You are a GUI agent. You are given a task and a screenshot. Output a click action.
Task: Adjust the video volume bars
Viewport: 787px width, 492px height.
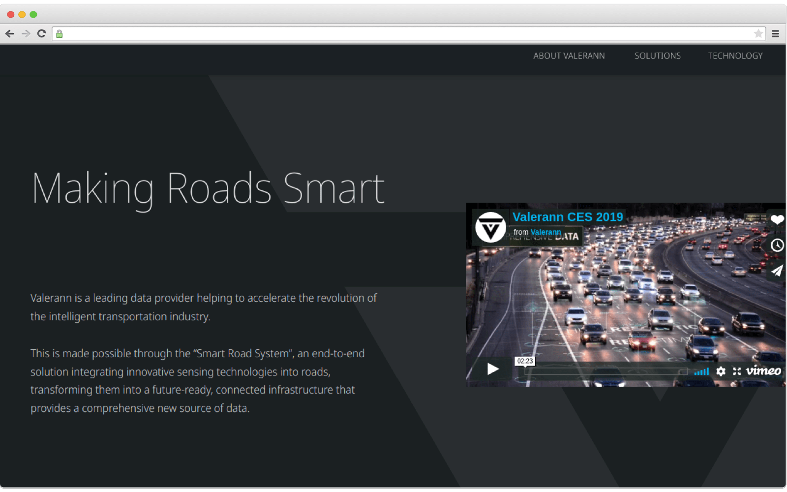pyautogui.click(x=701, y=371)
